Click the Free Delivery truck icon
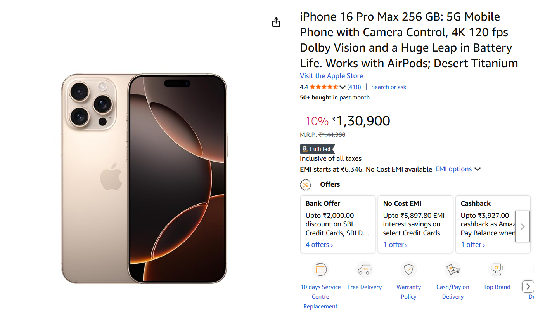 (364, 269)
